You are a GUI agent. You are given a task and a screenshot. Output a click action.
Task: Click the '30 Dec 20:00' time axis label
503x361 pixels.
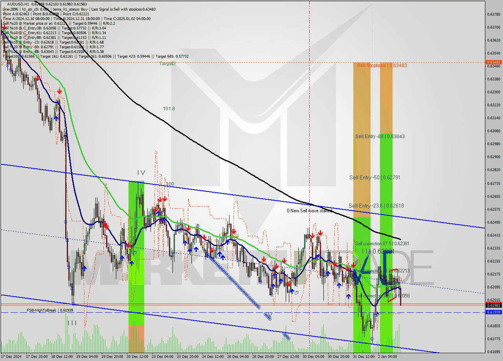[339, 357]
